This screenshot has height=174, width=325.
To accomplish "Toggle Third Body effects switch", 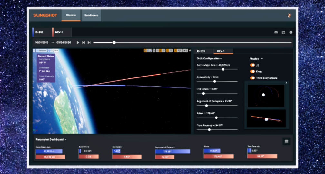I will 253,78.
